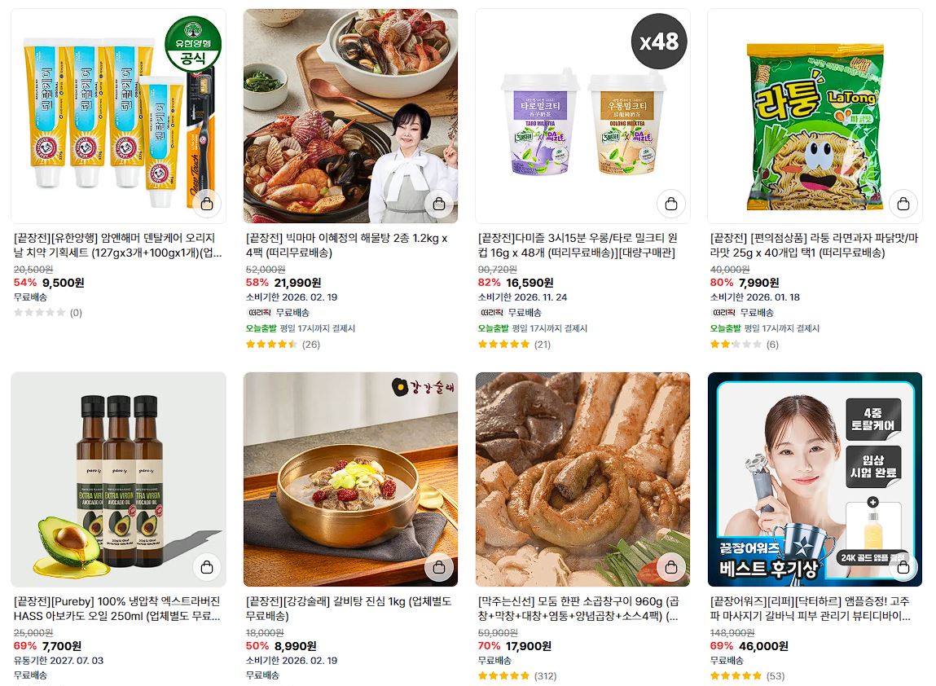Add the x48 milk tea cups to cart
The width and height of the screenshot is (936, 686).
point(671,204)
